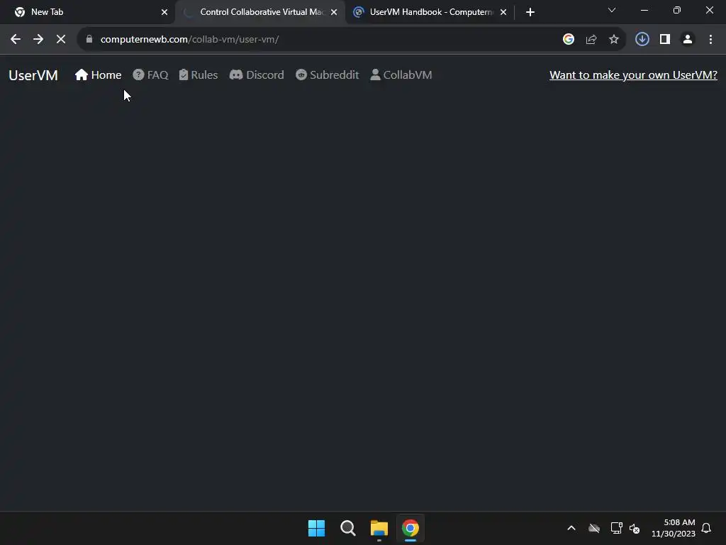Switch to UserVM Handbook tab

[x=428, y=12]
